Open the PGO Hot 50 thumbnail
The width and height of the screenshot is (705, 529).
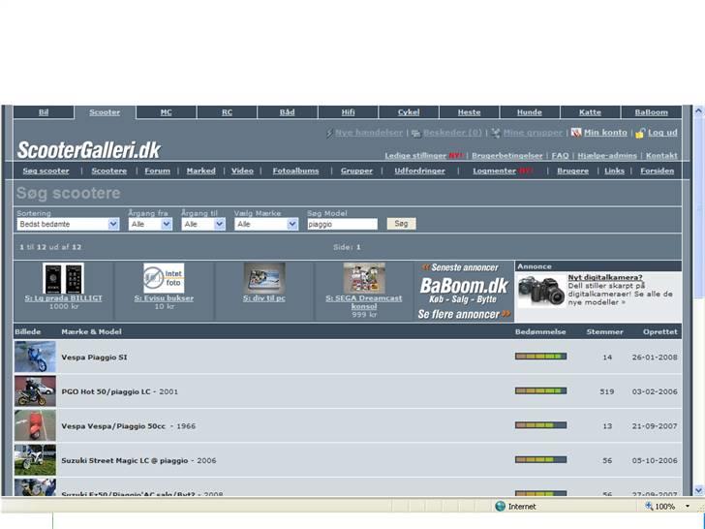(x=35, y=391)
